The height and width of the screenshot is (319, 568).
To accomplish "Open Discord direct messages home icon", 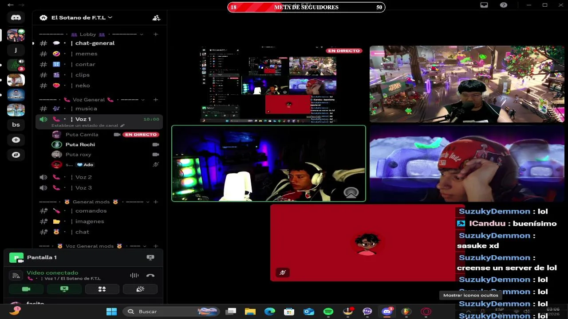I will [16, 18].
